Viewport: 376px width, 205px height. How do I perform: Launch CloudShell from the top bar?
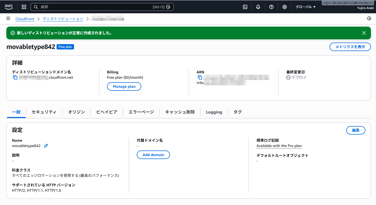click(x=245, y=7)
